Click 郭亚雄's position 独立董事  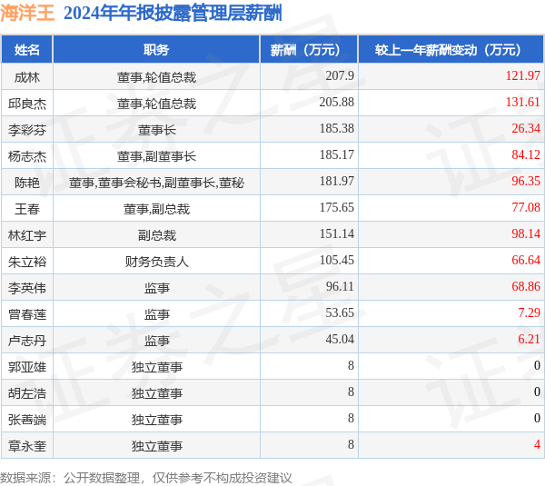(x=157, y=367)
